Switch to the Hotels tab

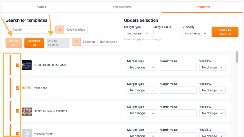pyautogui.click(x=41, y=7)
